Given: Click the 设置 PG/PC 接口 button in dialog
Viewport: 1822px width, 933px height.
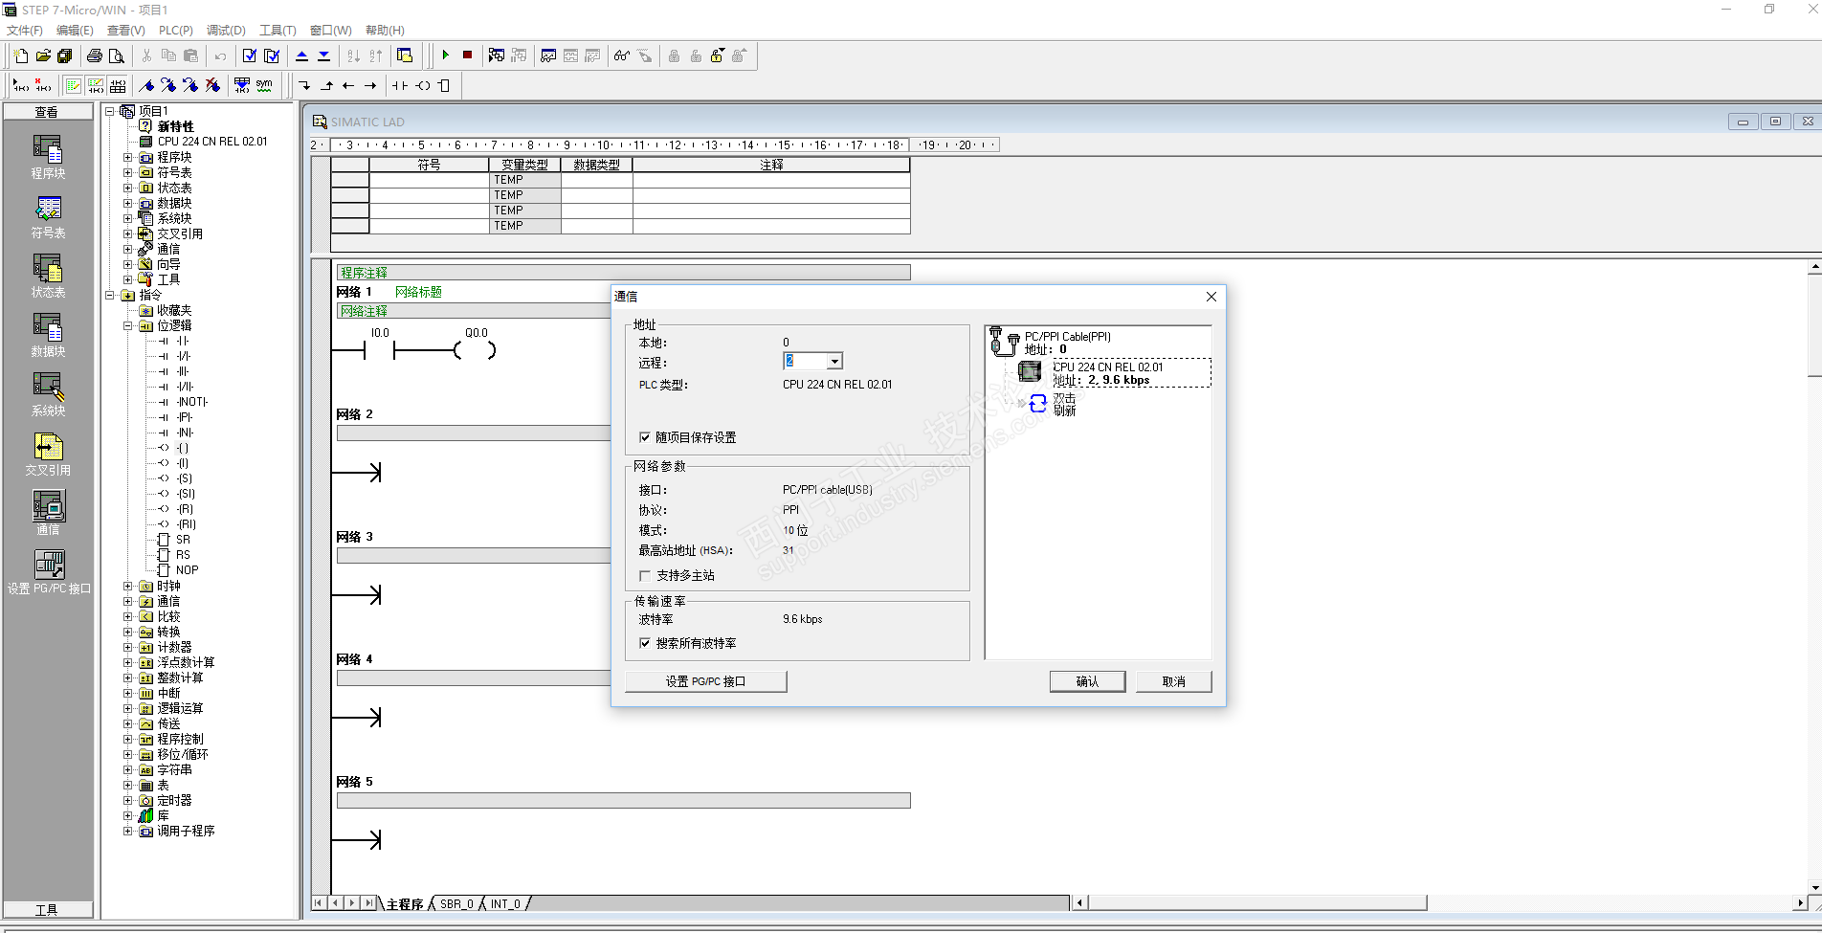Looking at the screenshot, I should point(706,681).
